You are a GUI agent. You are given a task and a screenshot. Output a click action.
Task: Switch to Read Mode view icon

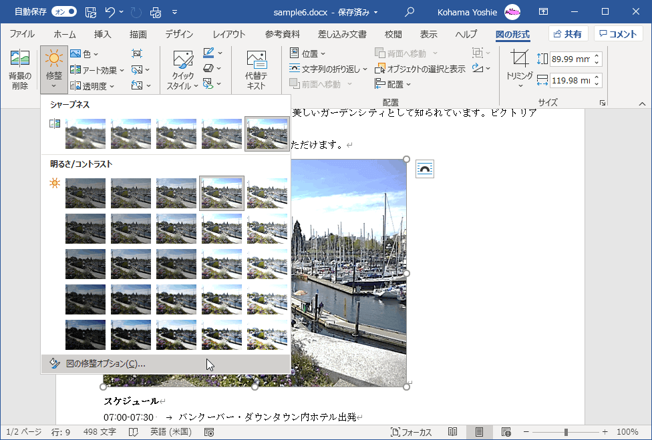(x=453, y=432)
